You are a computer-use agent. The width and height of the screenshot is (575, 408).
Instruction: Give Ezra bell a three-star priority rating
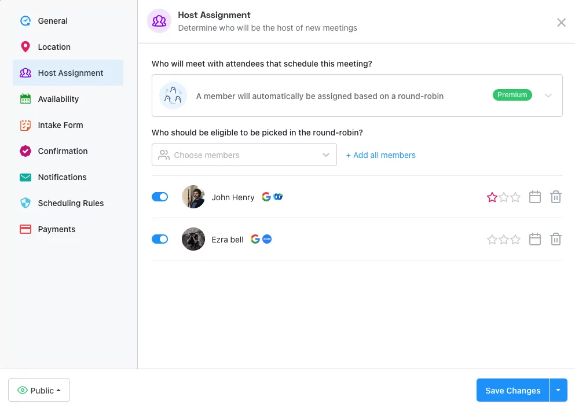(x=515, y=239)
